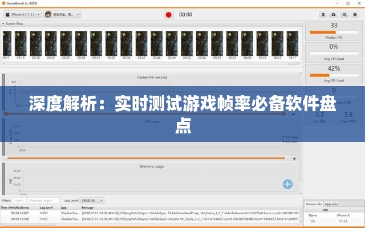Switch to the Device info tab
Screen dimensions: 365x228
(314, 204)
